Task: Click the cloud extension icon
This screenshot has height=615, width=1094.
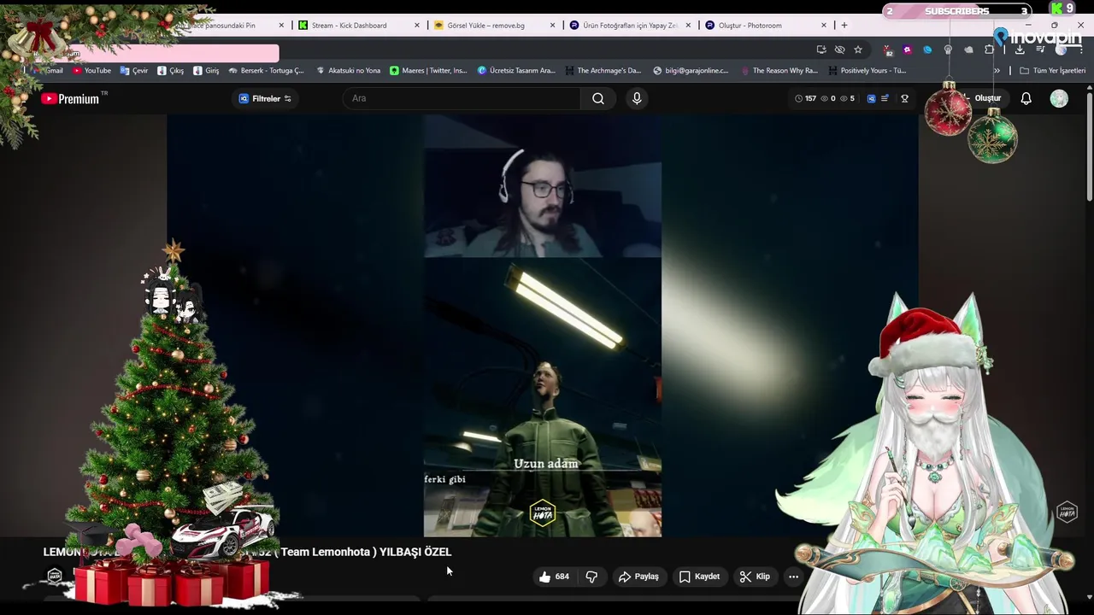Action: click(968, 50)
